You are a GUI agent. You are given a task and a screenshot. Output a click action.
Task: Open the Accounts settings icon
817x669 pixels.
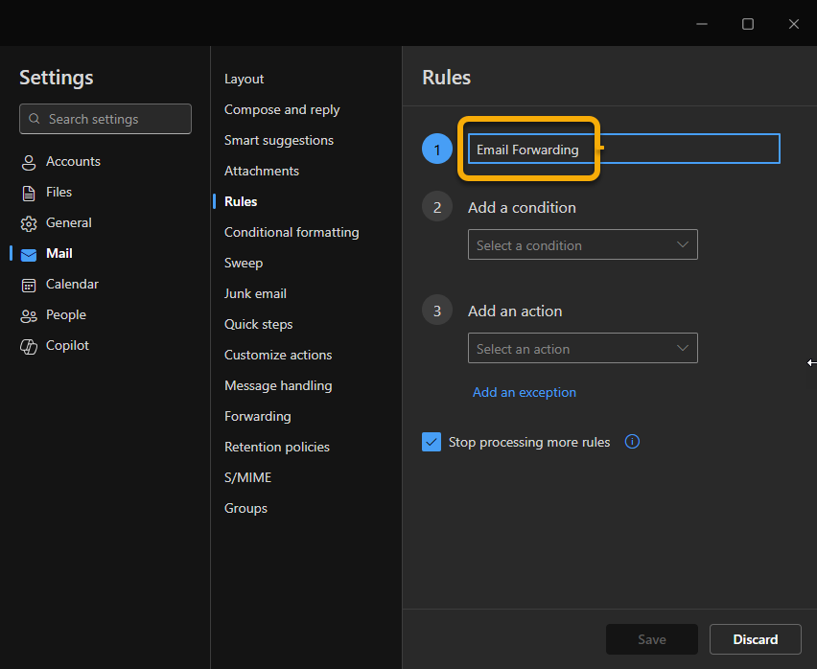pos(29,161)
